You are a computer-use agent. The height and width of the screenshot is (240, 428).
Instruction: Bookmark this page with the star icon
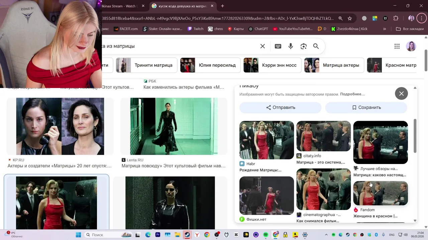(x=350, y=18)
